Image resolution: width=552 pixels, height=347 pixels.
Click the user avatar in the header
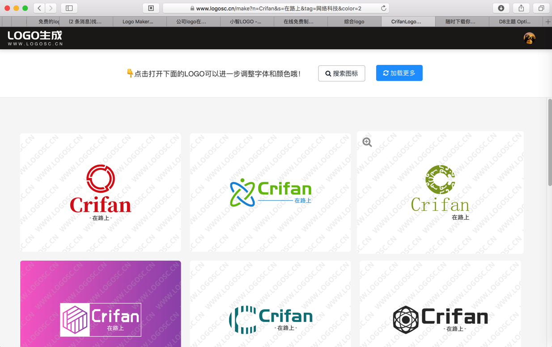(529, 38)
